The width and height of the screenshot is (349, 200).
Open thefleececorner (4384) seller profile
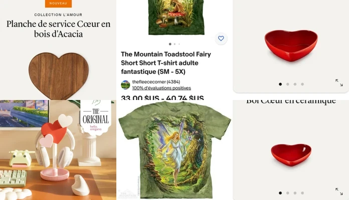156,81
